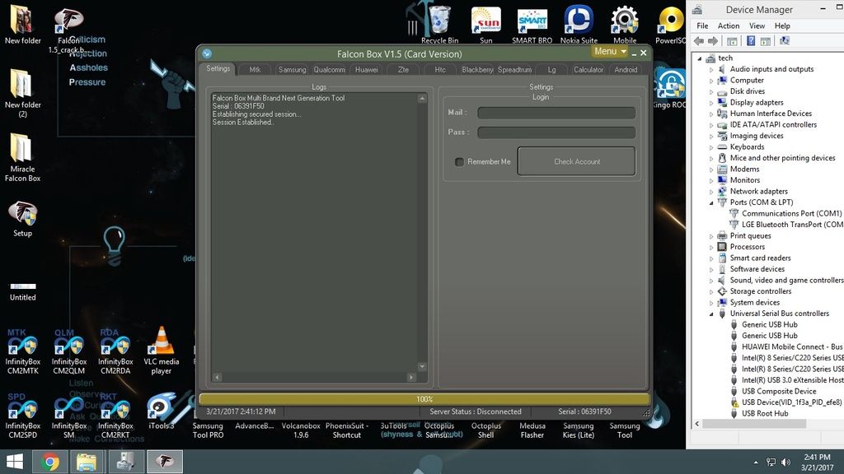
Task: Open the Device Manager File menu
Action: [702, 26]
